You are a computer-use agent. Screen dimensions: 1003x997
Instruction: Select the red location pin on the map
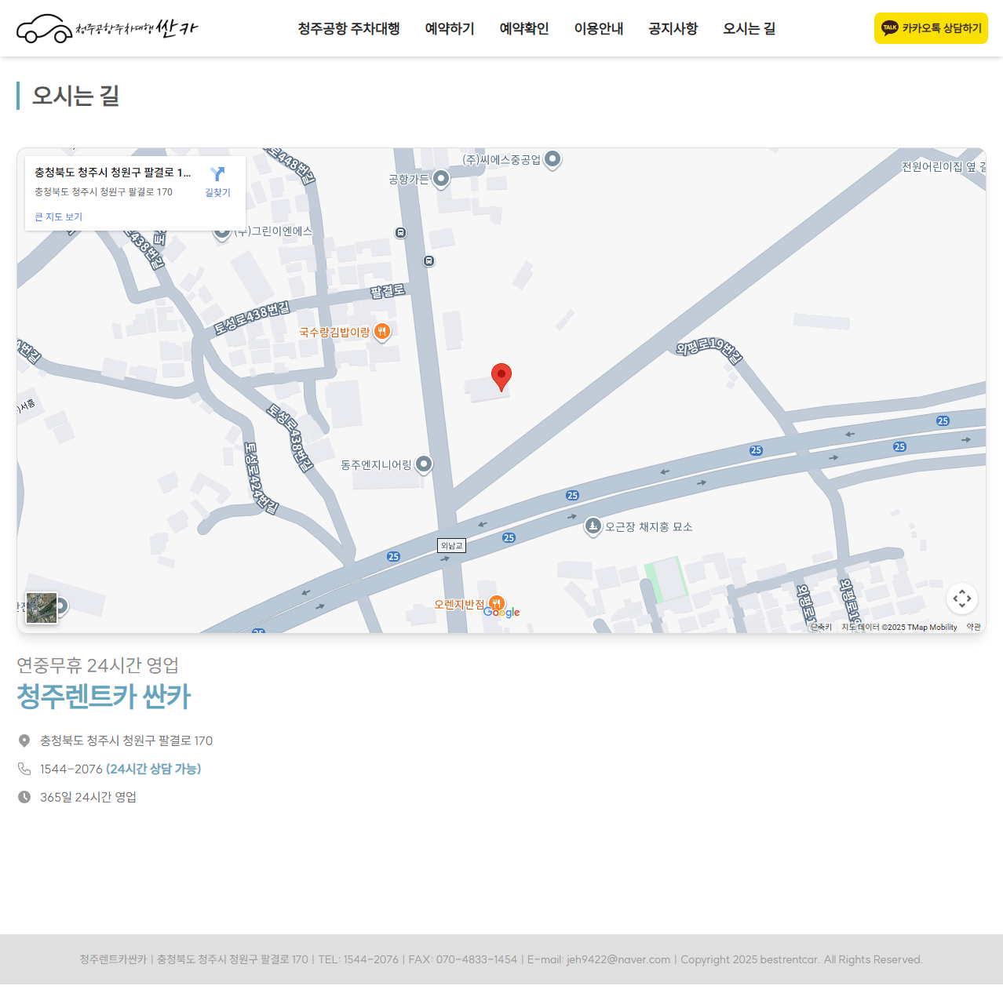(501, 377)
